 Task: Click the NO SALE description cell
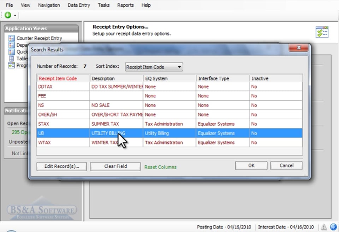point(117,105)
